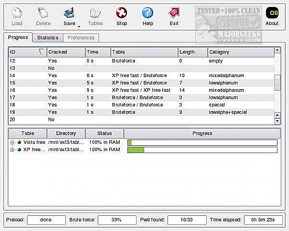This screenshot has width=289, height=231.
Task: Open the Help question mark icon
Action: point(148,13)
